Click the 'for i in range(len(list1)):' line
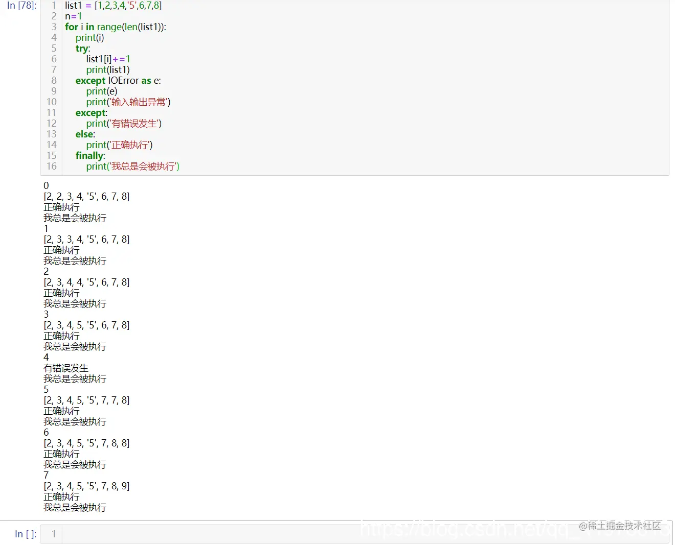Image resolution: width=675 pixels, height=545 pixels. point(116,27)
